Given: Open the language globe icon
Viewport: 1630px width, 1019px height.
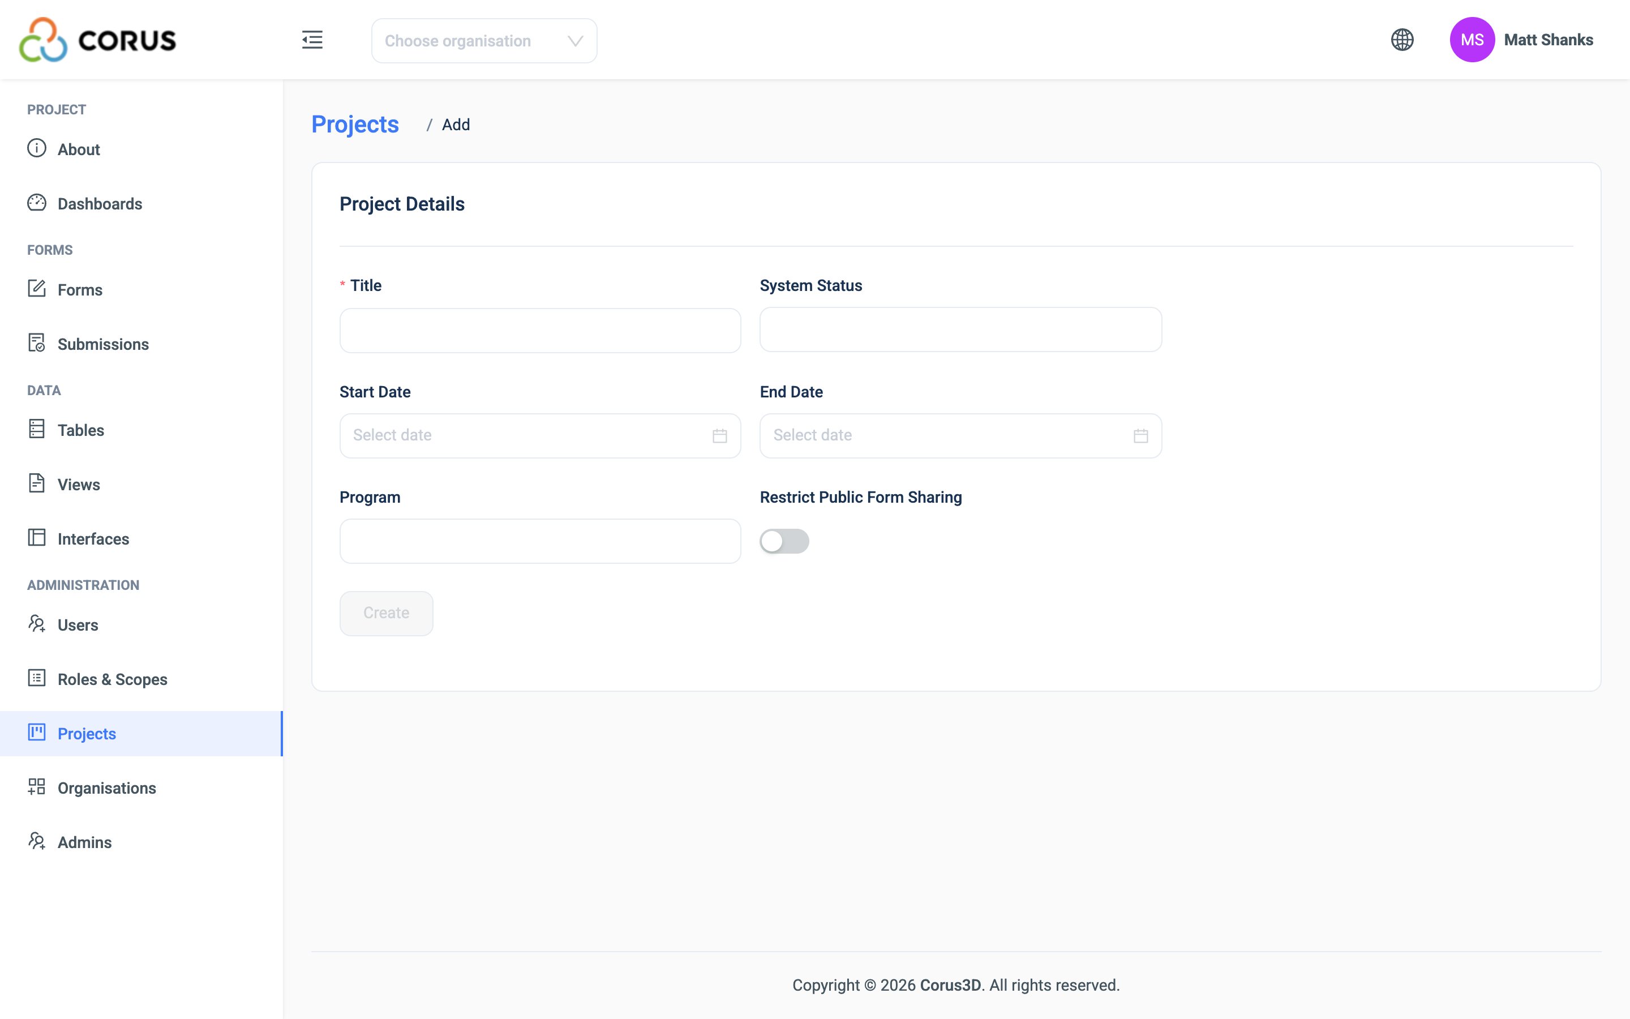Looking at the screenshot, I should 1402,40.
